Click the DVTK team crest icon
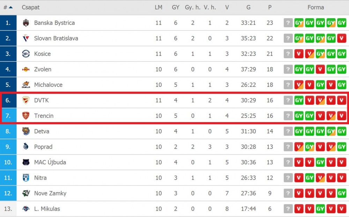This screenshot has height=217, width=349. (26, 100)
